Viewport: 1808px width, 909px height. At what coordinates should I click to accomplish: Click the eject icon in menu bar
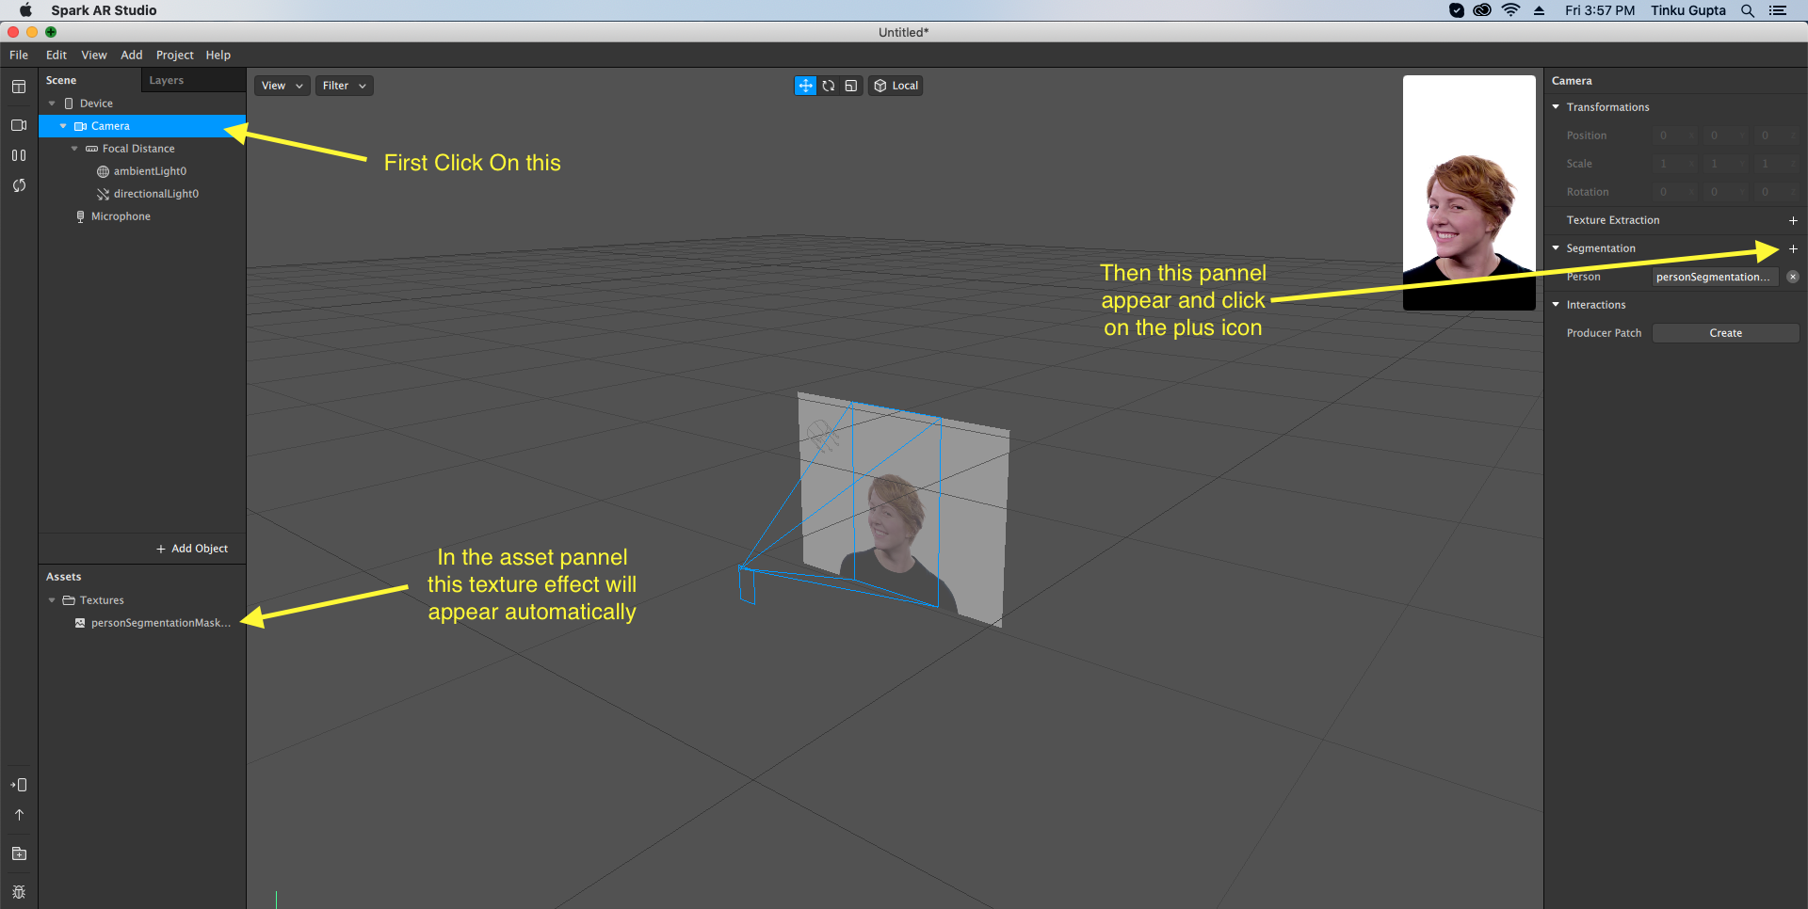pyautogui.click(x=1540, y=10)
